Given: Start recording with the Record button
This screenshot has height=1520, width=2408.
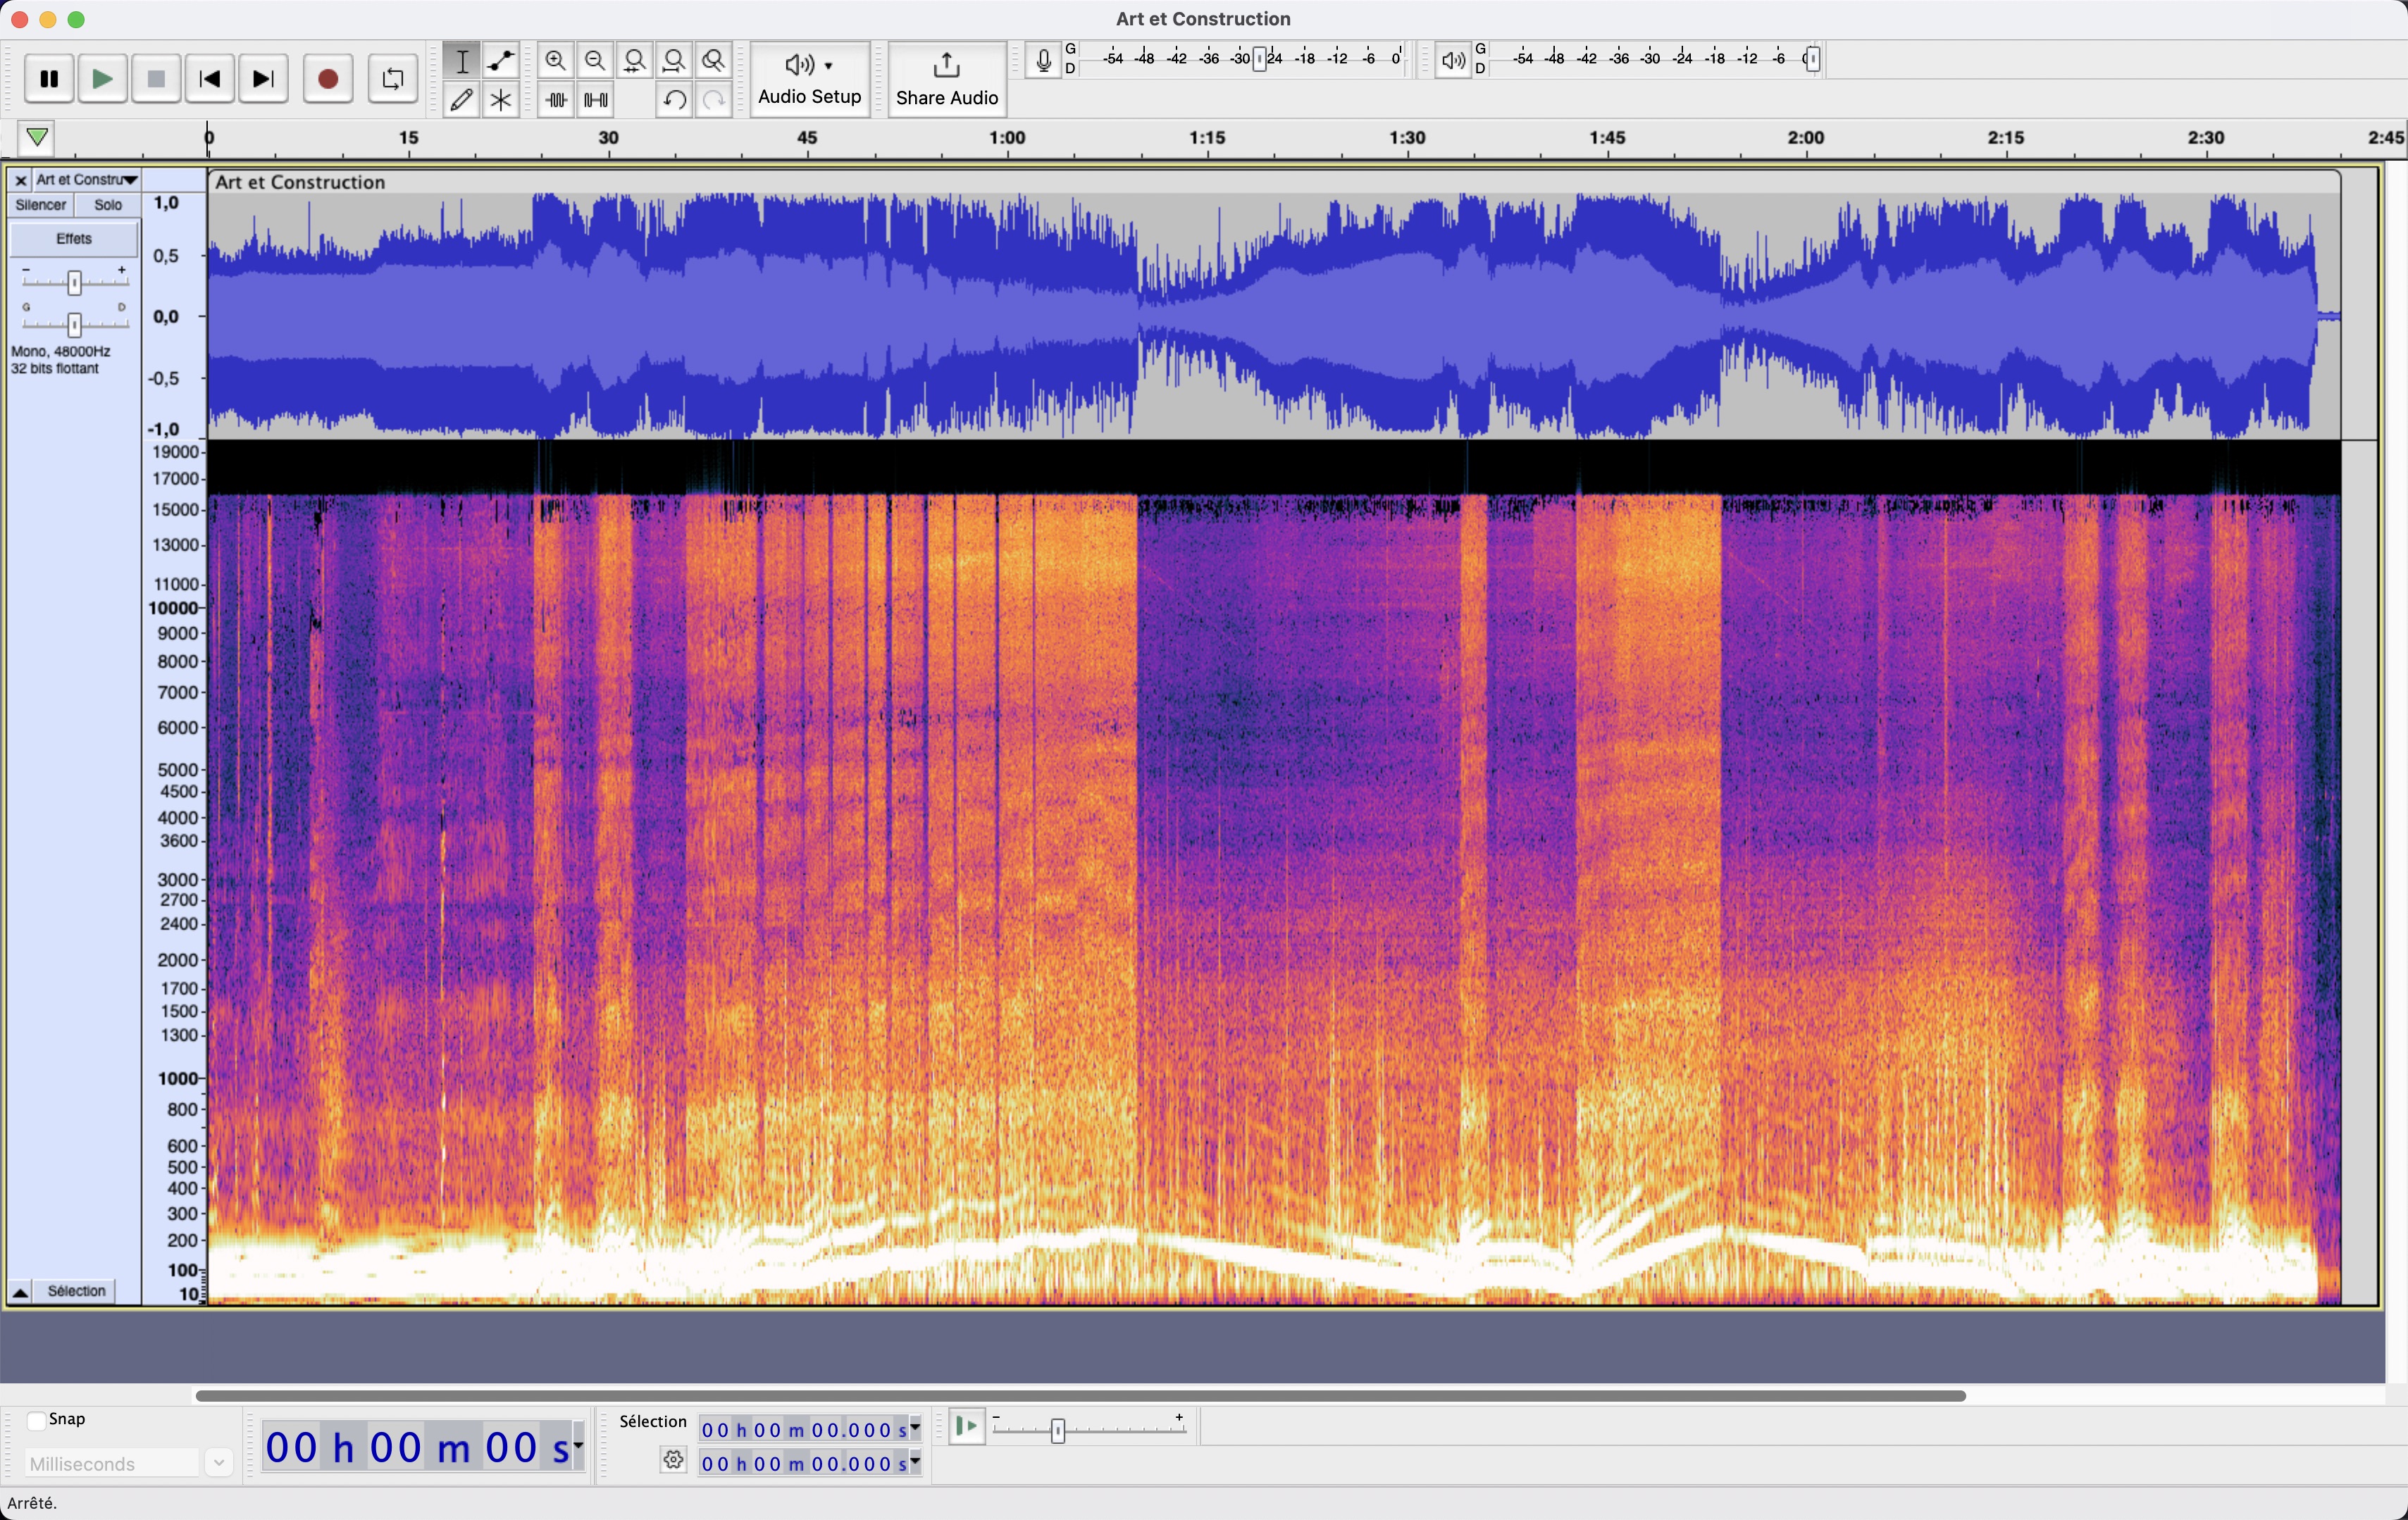Looking at the screenshot, I should coord(328,79).
